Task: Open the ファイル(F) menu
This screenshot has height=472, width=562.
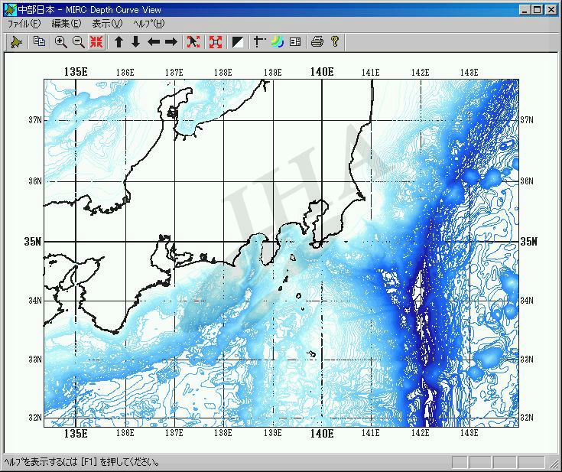Action: (x=24, y=24)
